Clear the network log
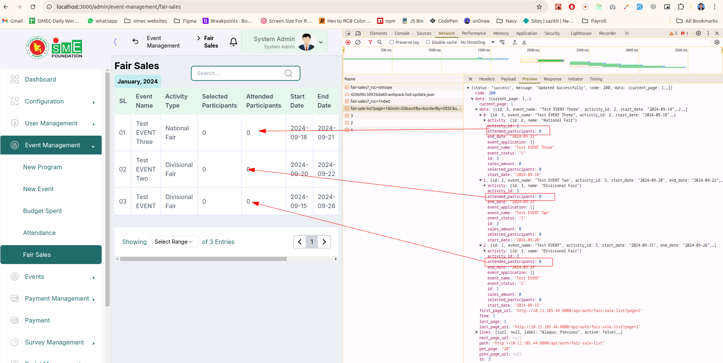723x363 pixels. (358, 42)
